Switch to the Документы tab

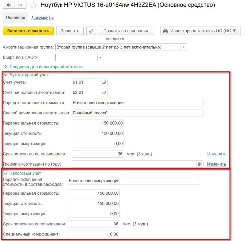click(x=42, y=17)
